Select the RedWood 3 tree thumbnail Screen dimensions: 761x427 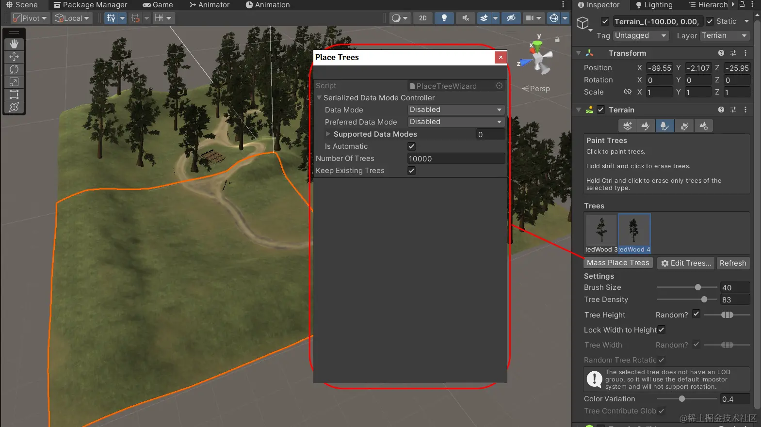[601, 234]
